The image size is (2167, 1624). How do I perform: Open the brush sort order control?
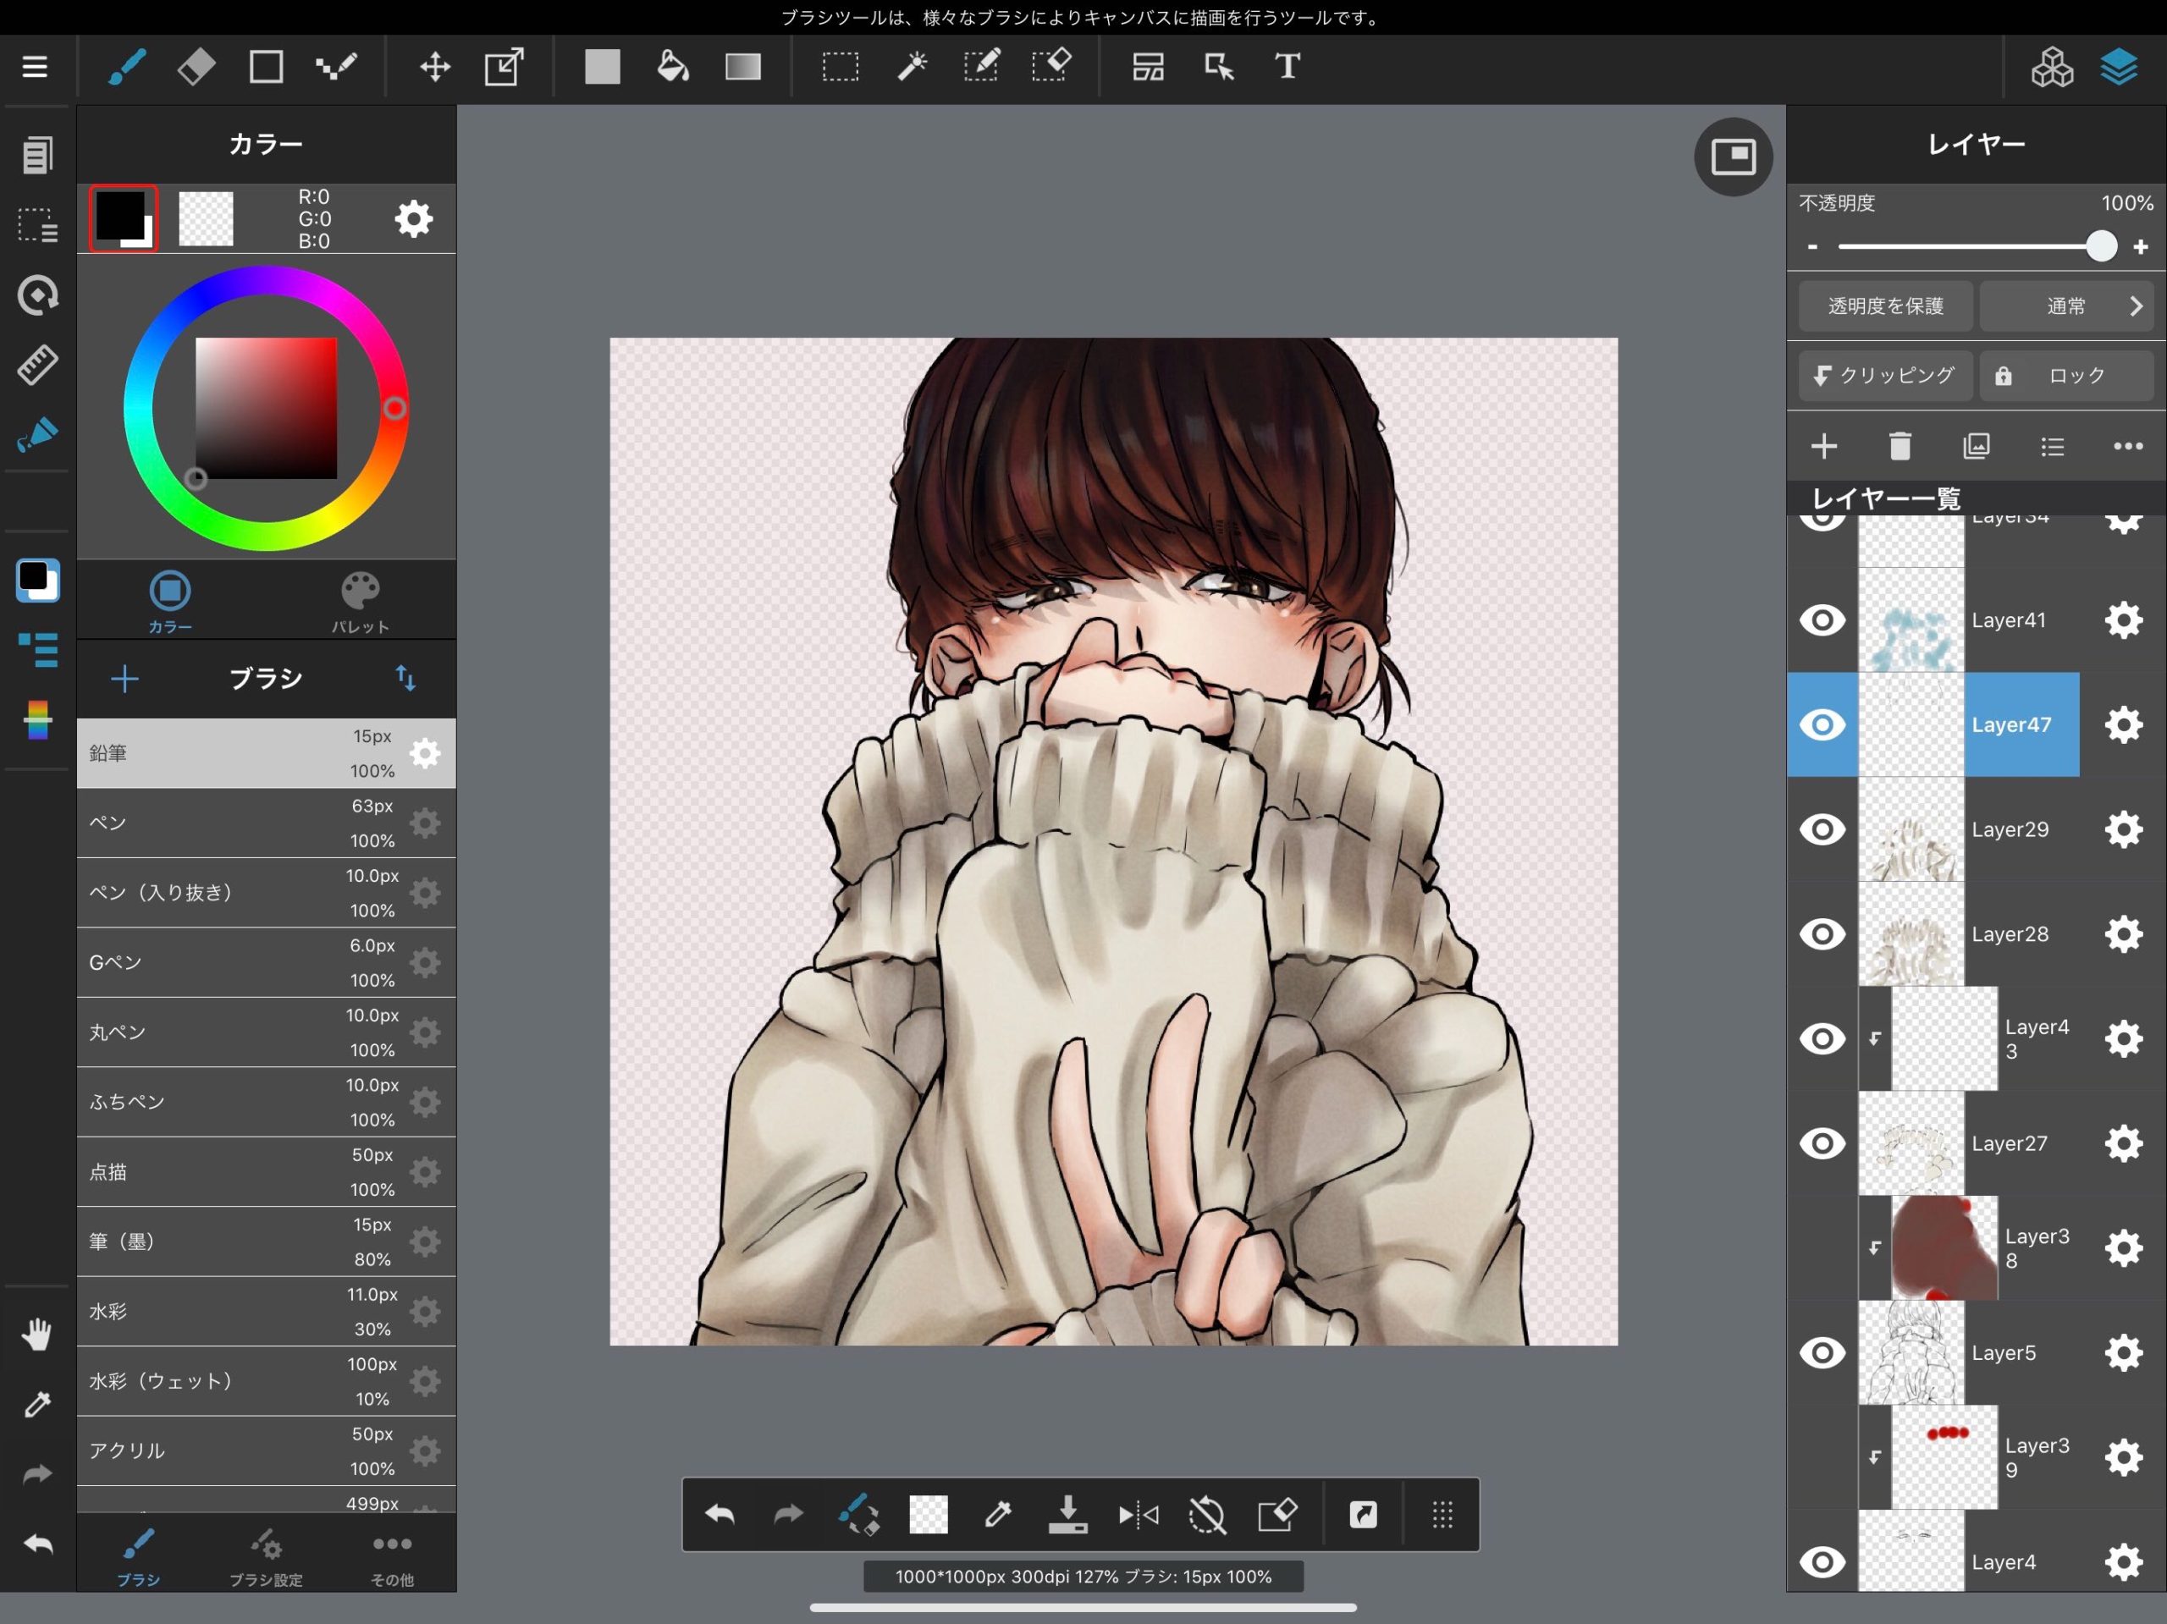click(405, 678)
